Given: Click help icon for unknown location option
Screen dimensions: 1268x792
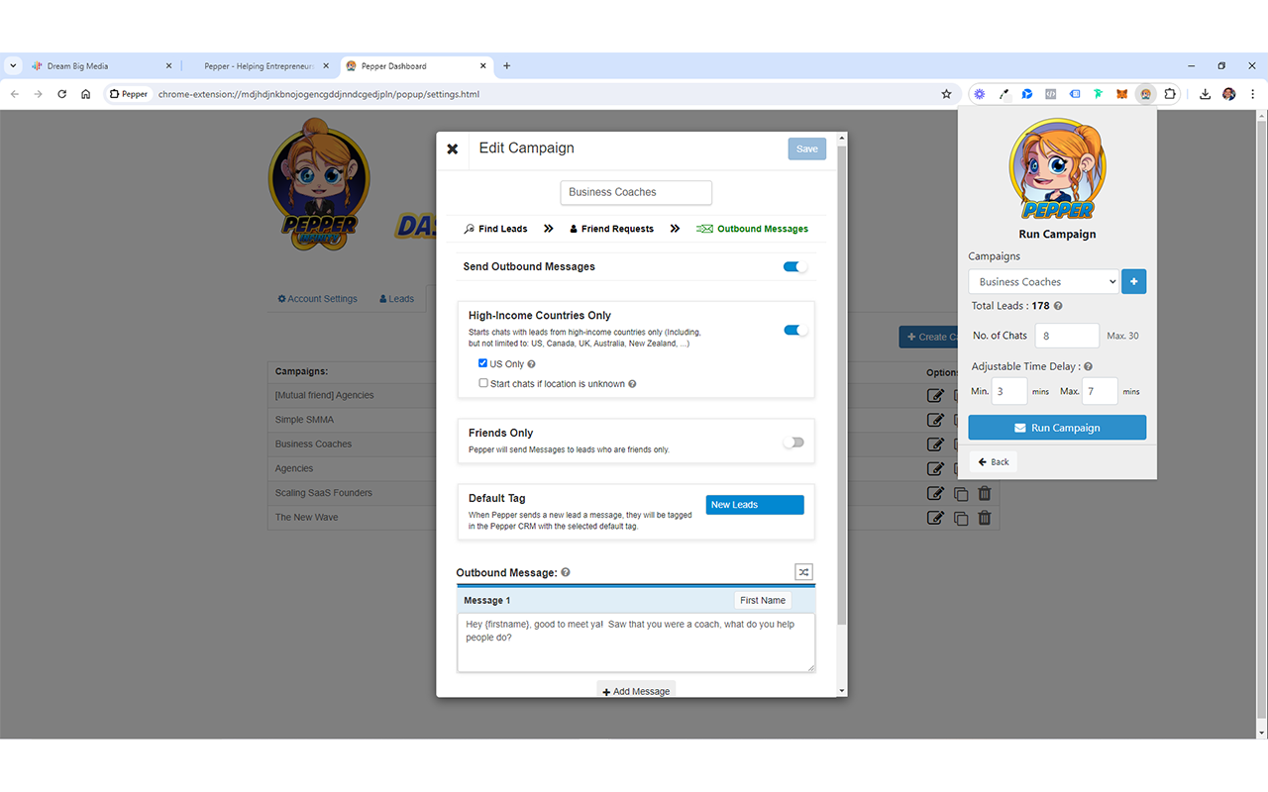Looking at the screenshot, I should [x=632, y=384].
